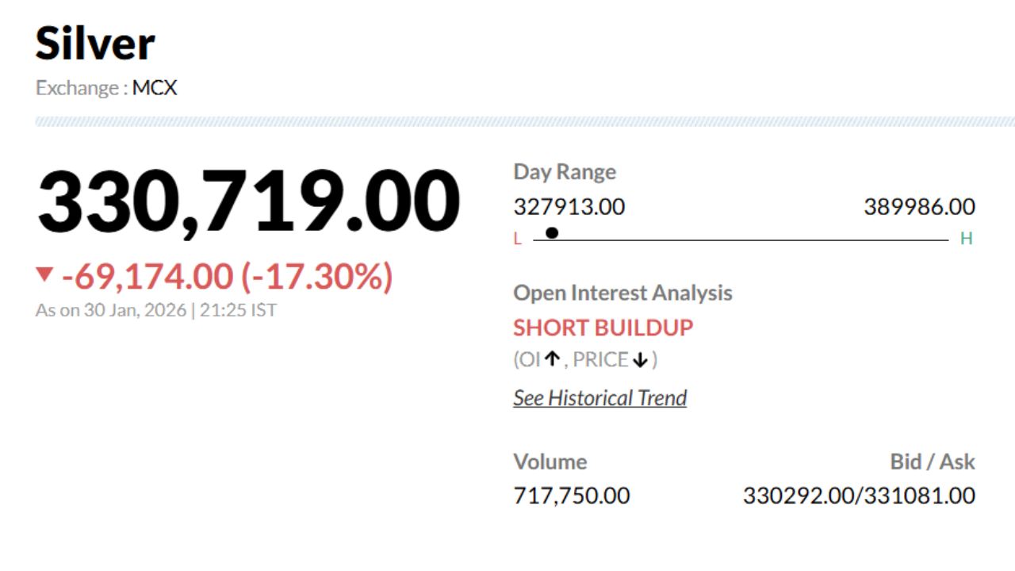This screenshot has height=571, width=1015.
Task: Select the Silver page heading
Action: click(x=95, y=43)
